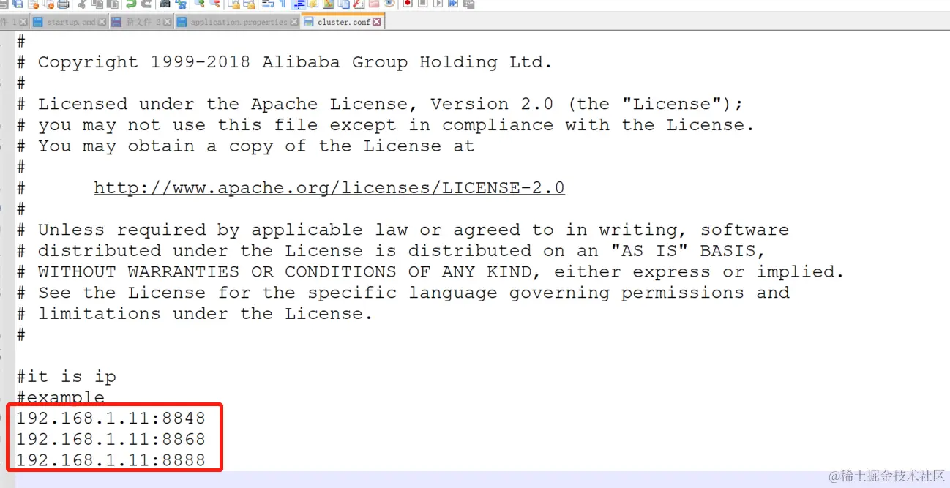Close the 新文件 2 tab
This screenshot has width=950, height=488.
coord(168,22)
